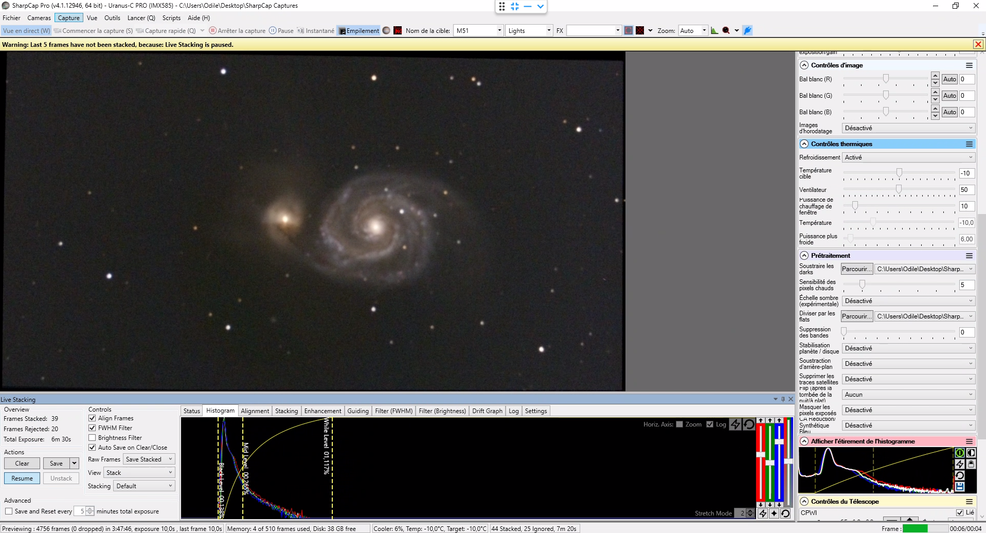Click the half-black contrast icon in mini histogram
986x533 pixels.
point(971,453)
